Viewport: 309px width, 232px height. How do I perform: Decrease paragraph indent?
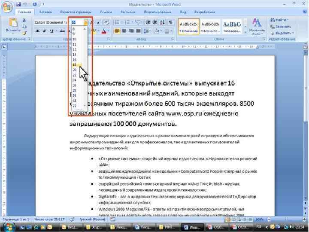(x=148, y=22)
